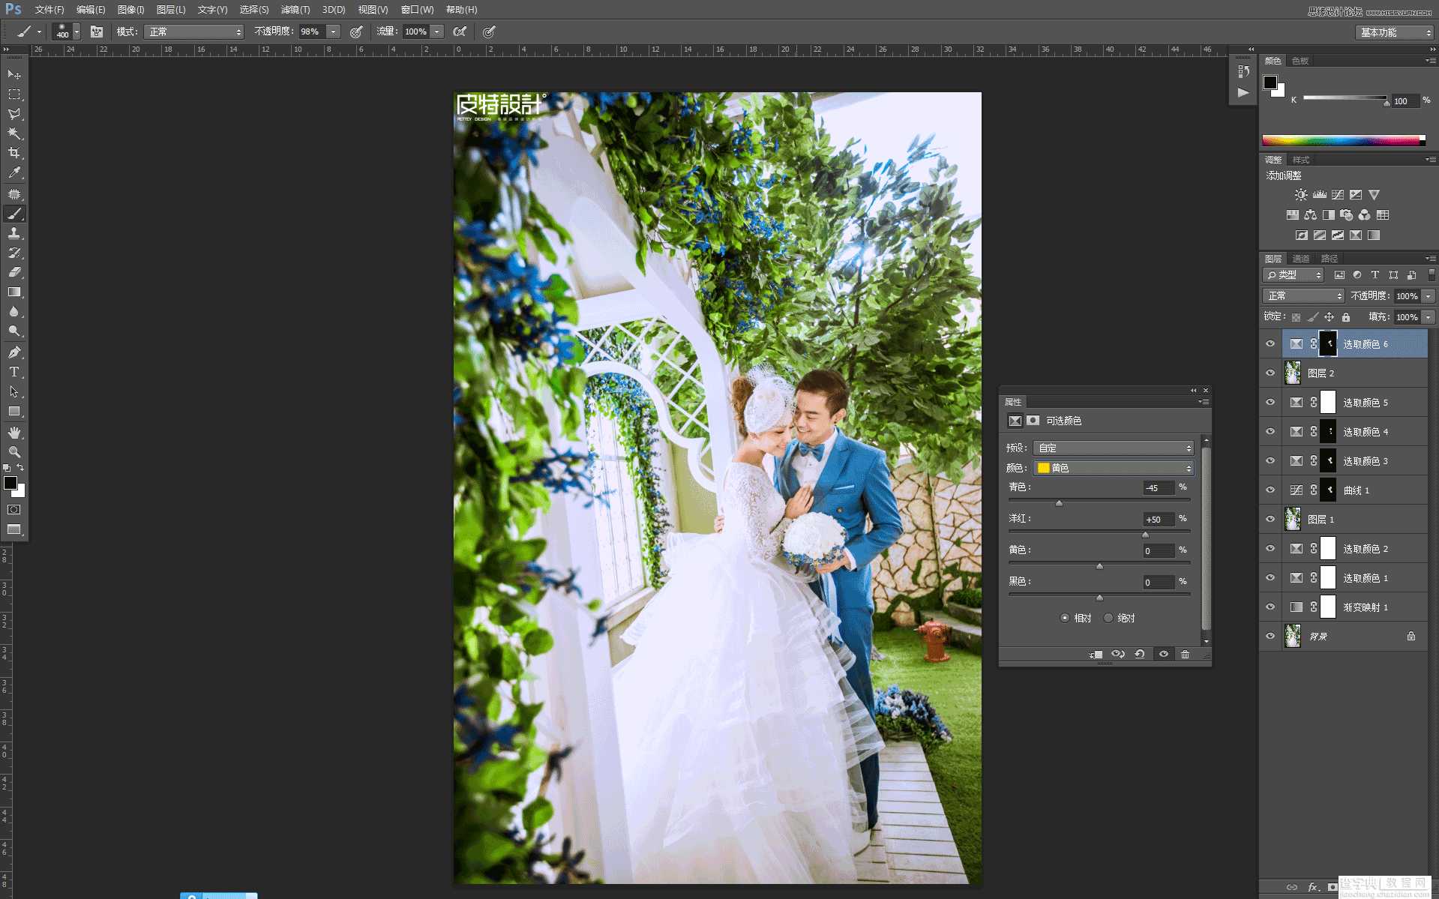Select the Hand tool
Screen dimensions: 1439x899
(13, 433)
